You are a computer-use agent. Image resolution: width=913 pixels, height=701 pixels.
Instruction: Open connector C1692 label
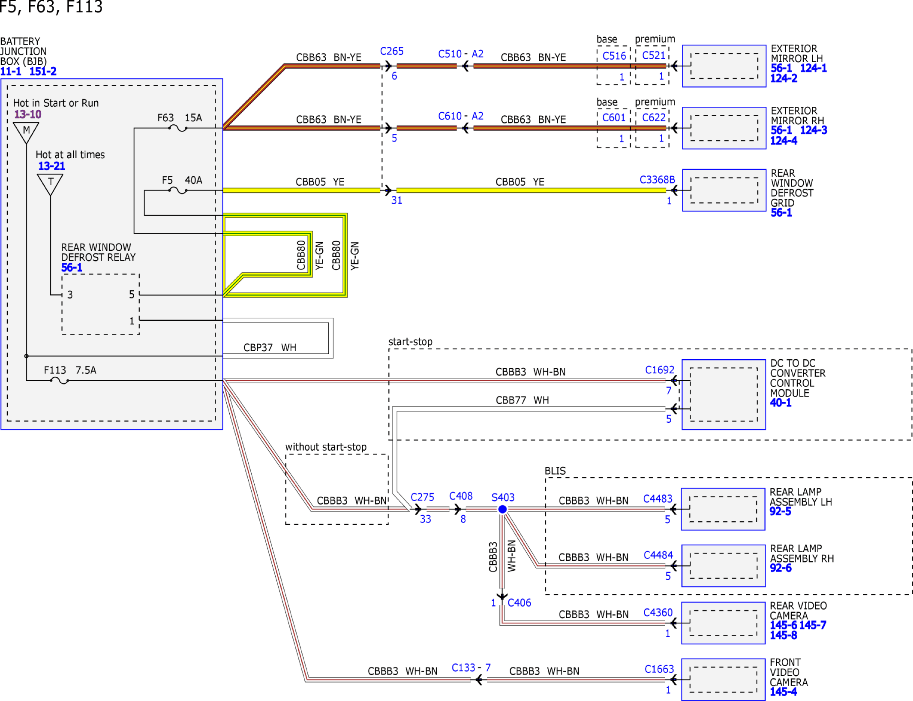[660, 370]
